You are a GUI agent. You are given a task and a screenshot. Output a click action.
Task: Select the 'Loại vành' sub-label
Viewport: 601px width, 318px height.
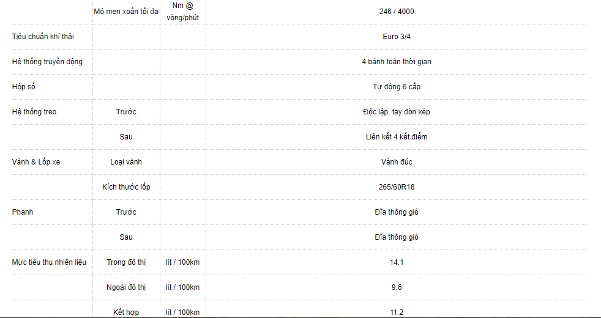tap(126, 162)
